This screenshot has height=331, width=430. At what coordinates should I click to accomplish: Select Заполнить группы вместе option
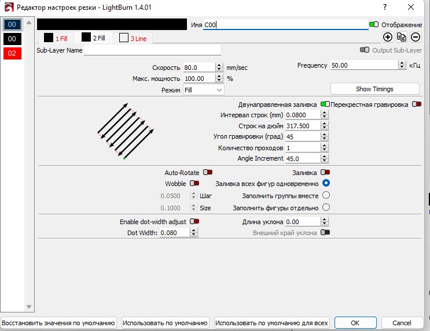tap(326, 195)
